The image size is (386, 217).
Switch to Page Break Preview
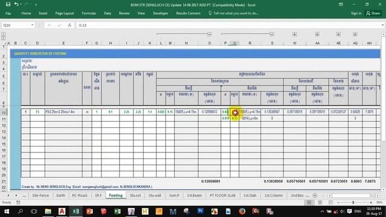(331, 203)
